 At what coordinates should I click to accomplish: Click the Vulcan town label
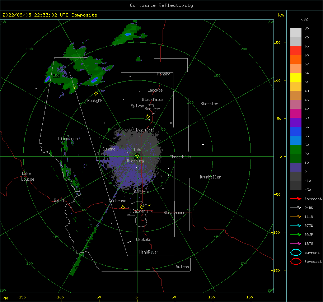pos(183,267)
